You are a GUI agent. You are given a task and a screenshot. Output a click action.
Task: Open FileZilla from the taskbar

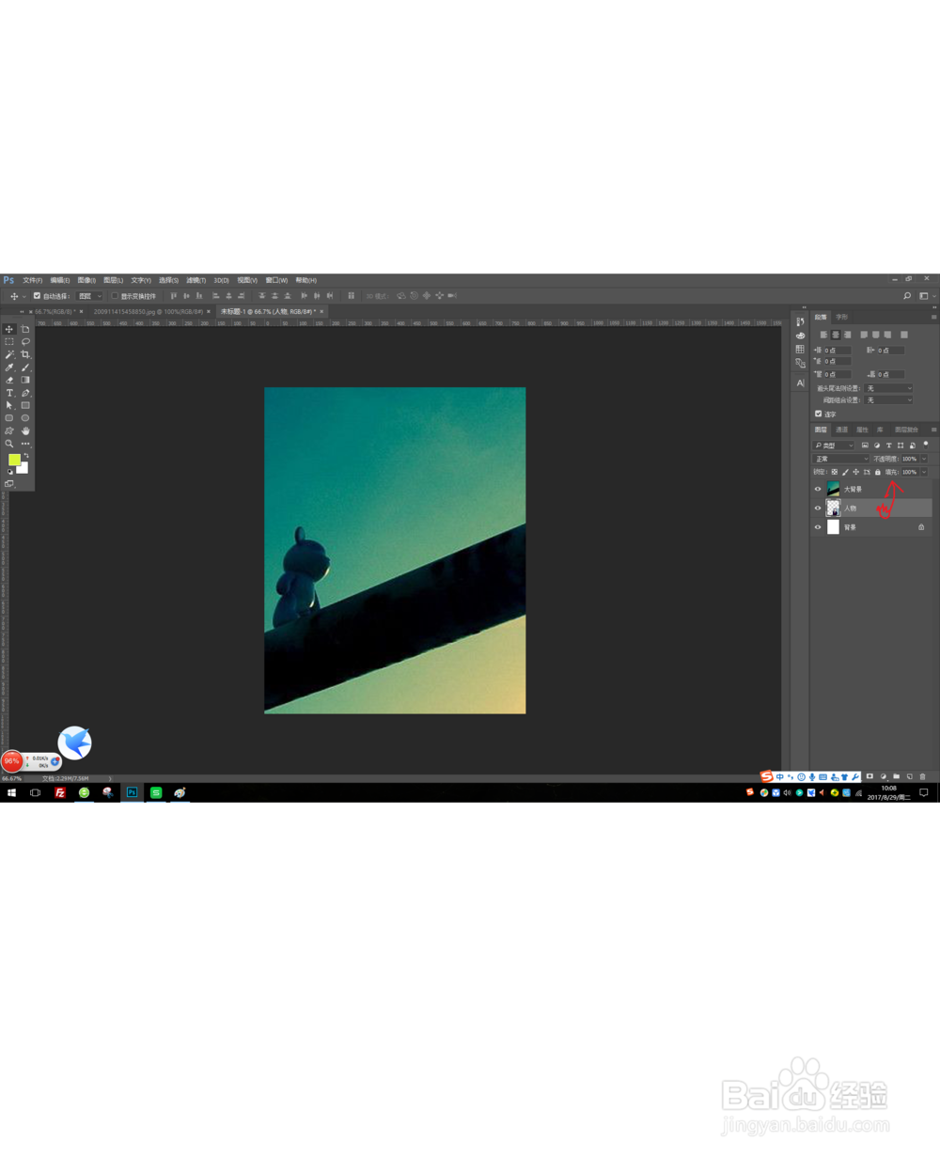point(60,792)
